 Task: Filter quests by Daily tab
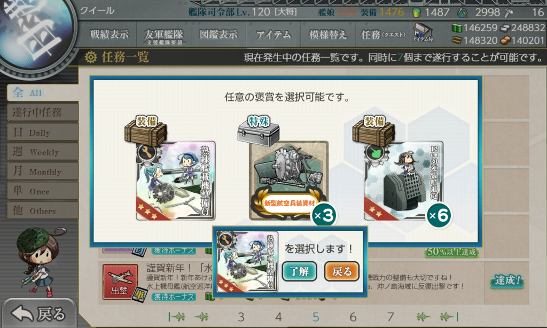(43, 132)
